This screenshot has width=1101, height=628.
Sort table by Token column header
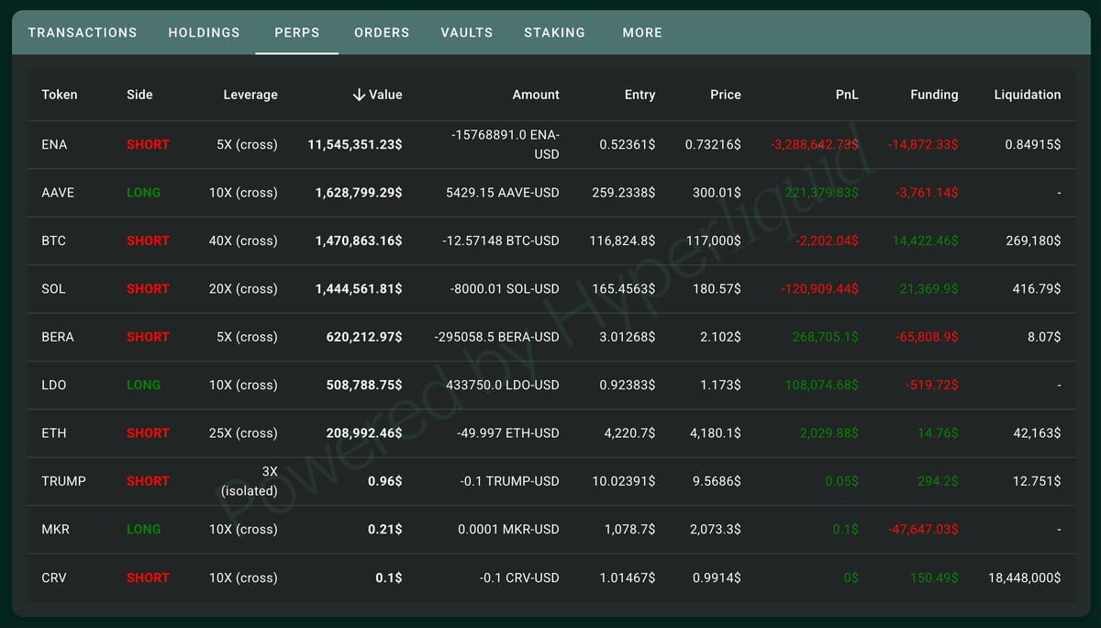(60, 95)
